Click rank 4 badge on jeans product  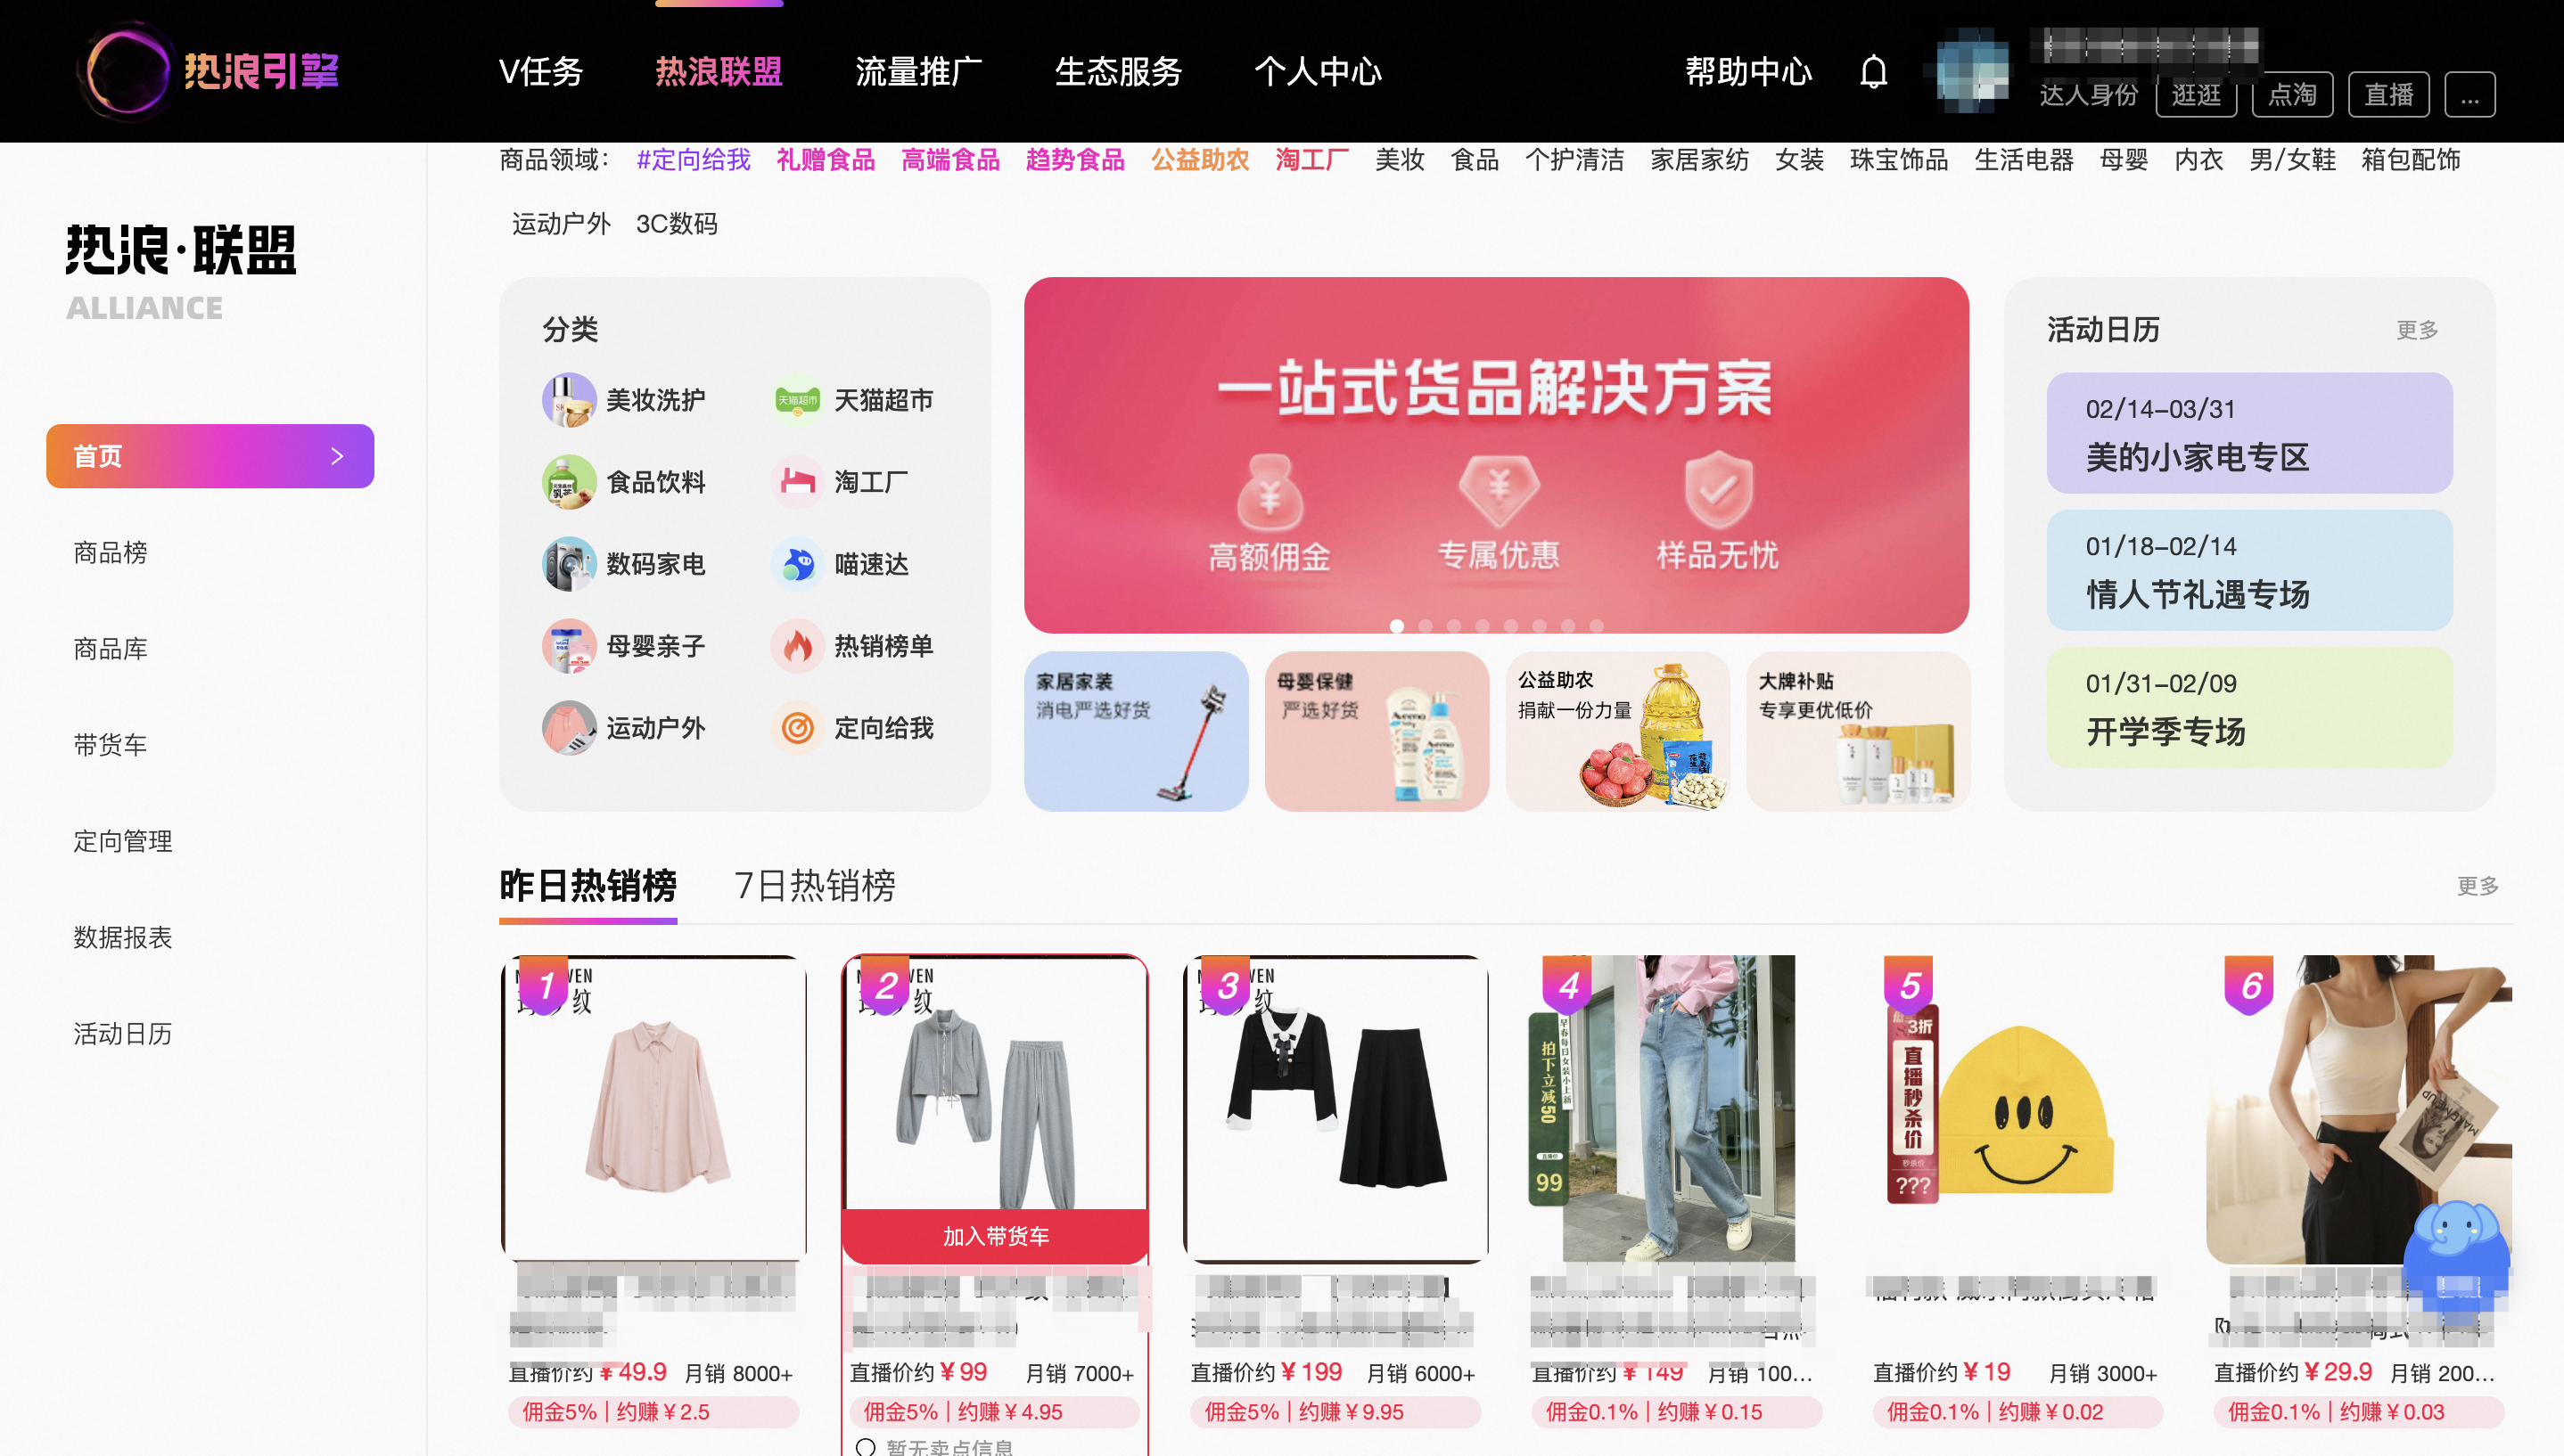click(1568, 986)
